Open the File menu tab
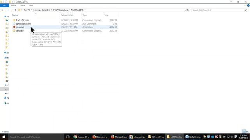 pyautogui.click(x=4, y=5)
